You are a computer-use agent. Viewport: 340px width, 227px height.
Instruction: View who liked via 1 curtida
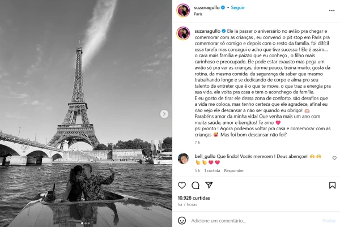[x=212, y=171]
